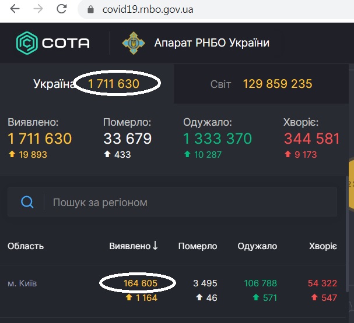Click the sort arrow next to Виявлено
Viewport: 354px width, 323px height.
pyautogui.click(x=155, y=246)
